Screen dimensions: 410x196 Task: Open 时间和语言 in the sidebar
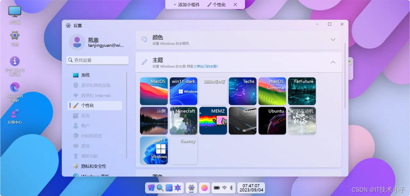[95, 136]
